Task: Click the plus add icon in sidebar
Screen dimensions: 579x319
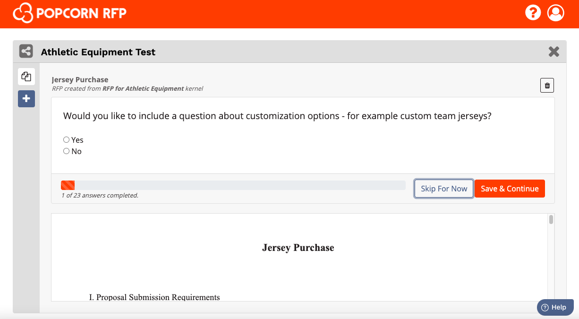Action: click(26, 99)
